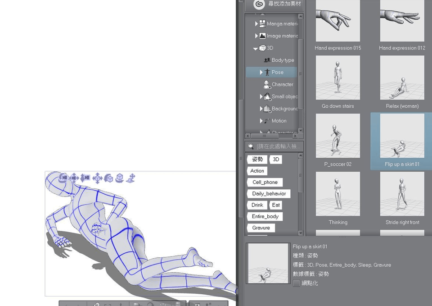The width and height of the screenshot is (432, 306).
Task: Click the Clip Studio spiral logo icon
Action: tap(259, 5)
